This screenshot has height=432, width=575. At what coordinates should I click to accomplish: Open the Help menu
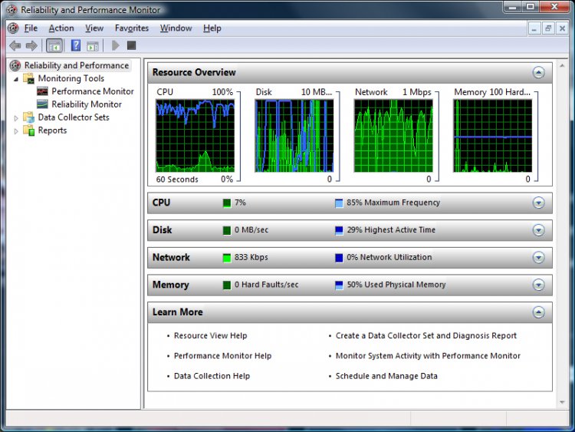[x=212, y=28]
